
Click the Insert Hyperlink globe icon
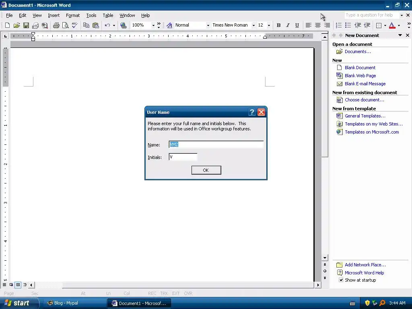(123, 25)
